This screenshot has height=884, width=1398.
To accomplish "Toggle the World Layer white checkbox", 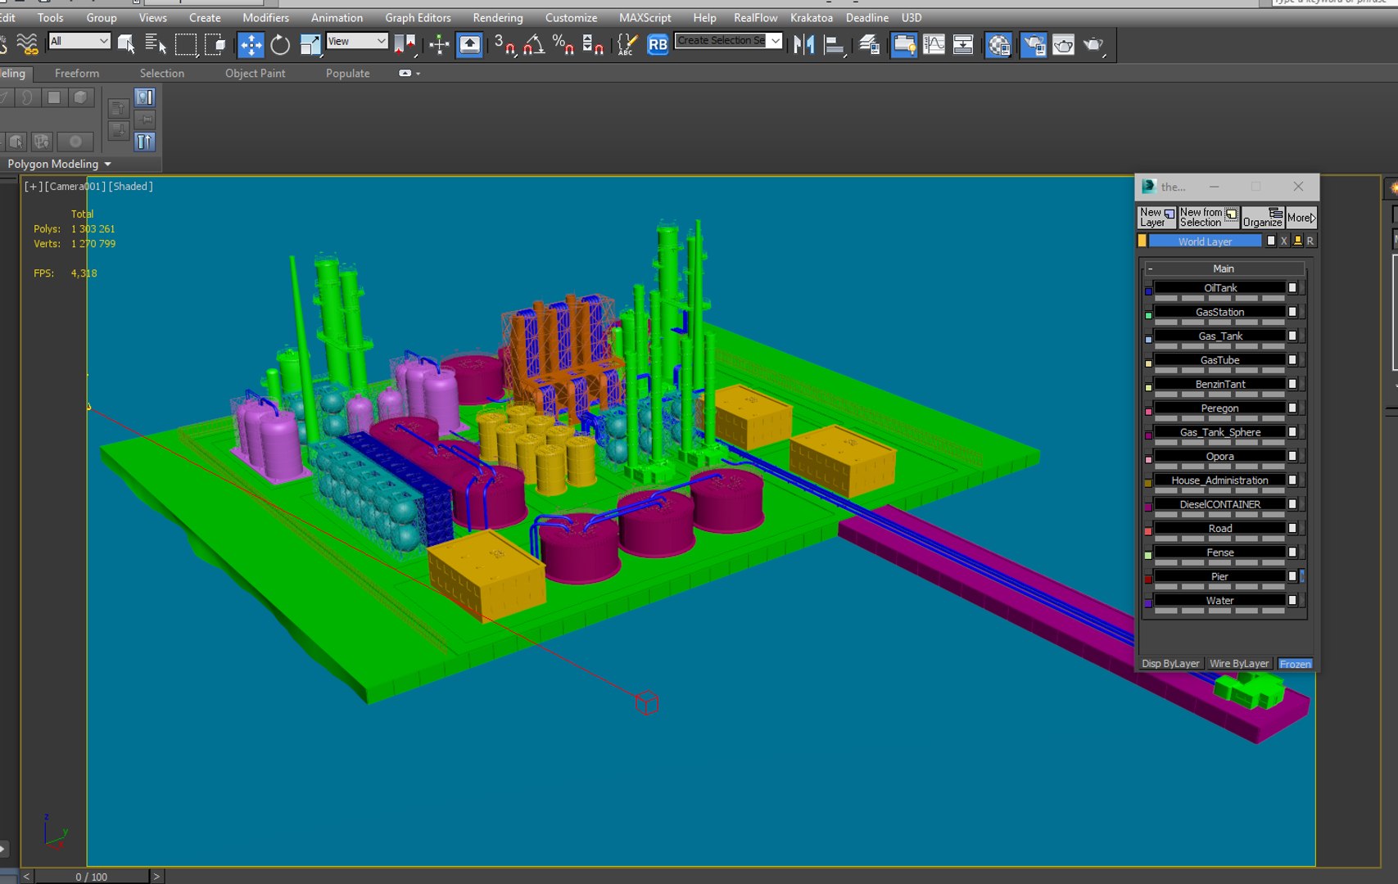I will [x=1271, y=241].
